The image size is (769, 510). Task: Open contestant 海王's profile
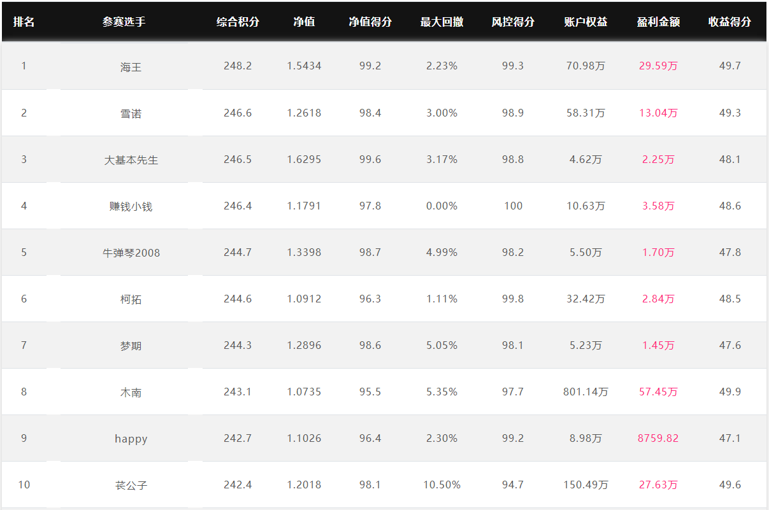[x=131, y=66]
